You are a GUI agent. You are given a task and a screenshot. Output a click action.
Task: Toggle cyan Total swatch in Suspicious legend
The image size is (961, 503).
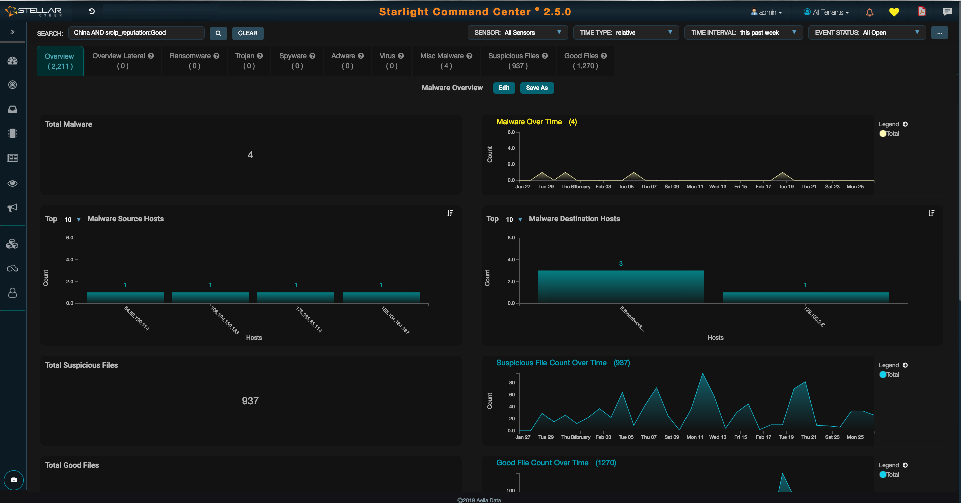[883, 375]
